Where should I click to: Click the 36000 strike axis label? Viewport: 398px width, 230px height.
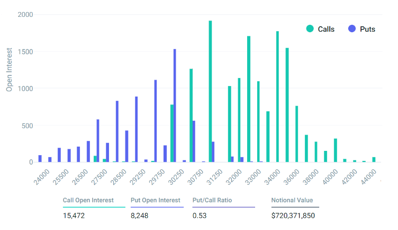(x=292, y=175)
